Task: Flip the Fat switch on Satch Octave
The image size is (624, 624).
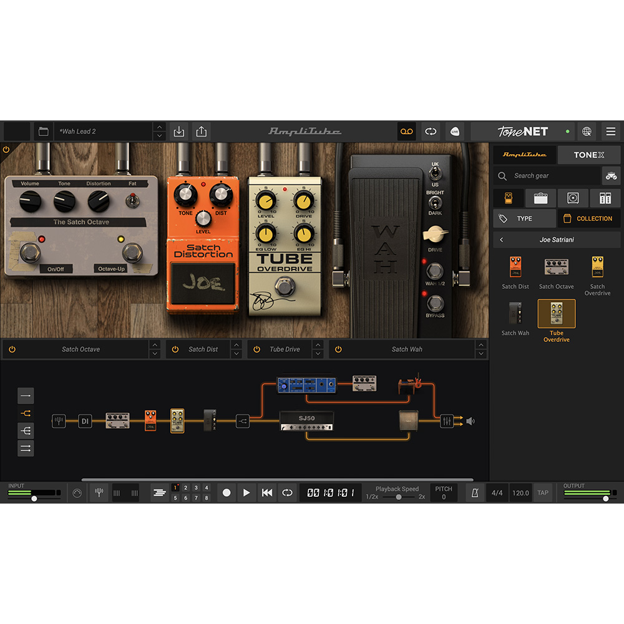Action: (132, 200)
